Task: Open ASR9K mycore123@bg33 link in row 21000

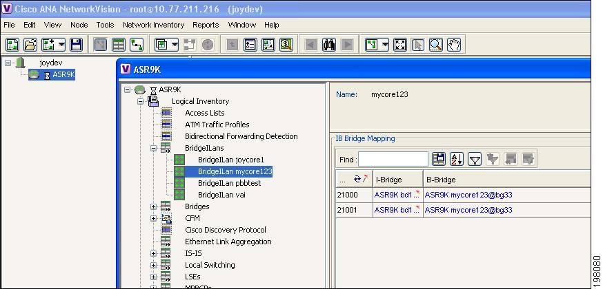Action: click(x=468, y=195)
